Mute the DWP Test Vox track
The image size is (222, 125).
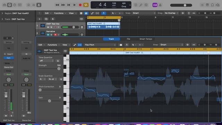[x=48, y=27]
